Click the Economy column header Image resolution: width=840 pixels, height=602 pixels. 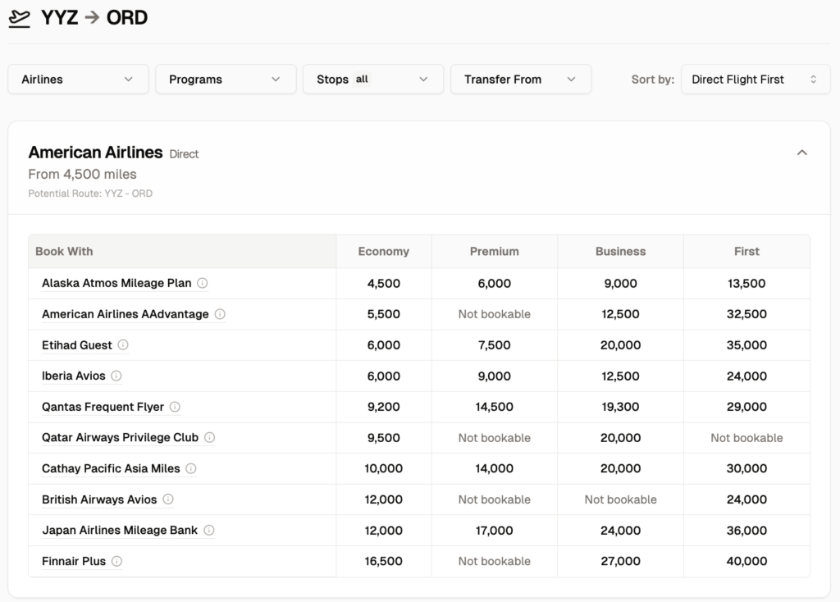pos(384,251)
